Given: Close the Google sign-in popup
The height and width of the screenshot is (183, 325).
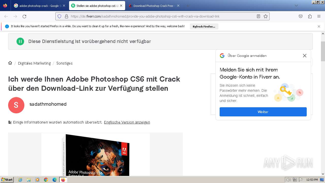Looking at the screenshot, I should point(305,56).
